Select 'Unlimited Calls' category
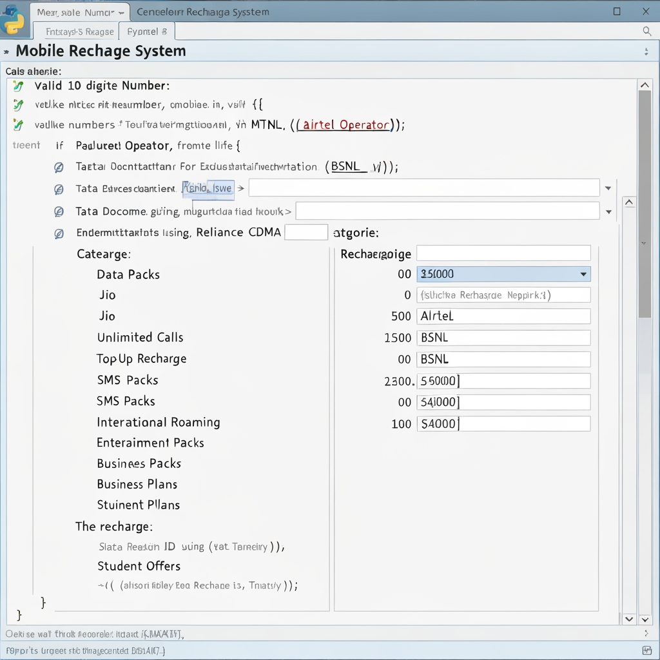Image resolution: width=660 pixels, height=660 pixels. (x=140, y=338)
